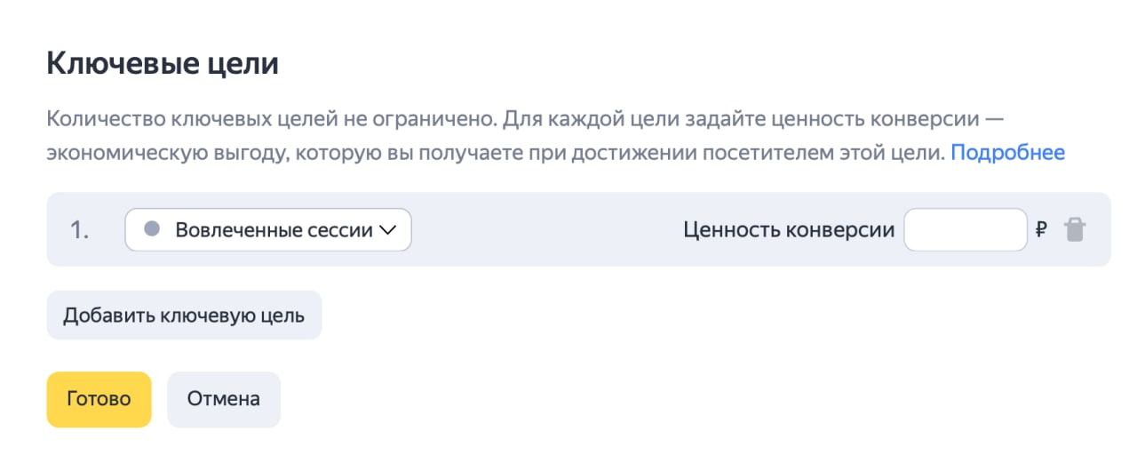Click the empty space in the goal row
Screen dimensions: 1137x463
pos(546,230)
